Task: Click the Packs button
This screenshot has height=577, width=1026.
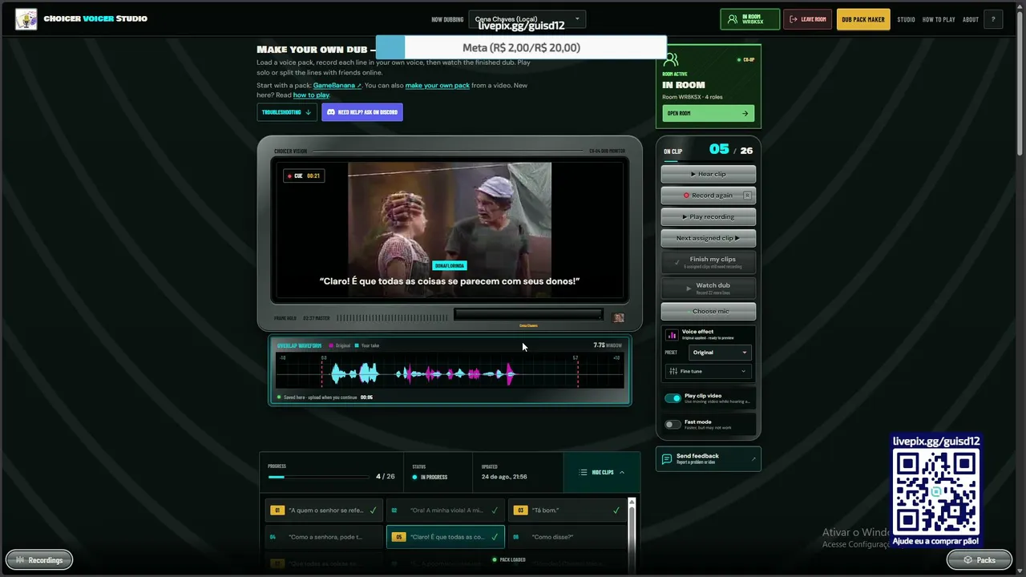Action: pyautogui.click(x=979, y=560)
